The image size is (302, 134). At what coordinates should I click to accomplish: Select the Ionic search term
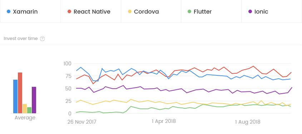point(261,12)
